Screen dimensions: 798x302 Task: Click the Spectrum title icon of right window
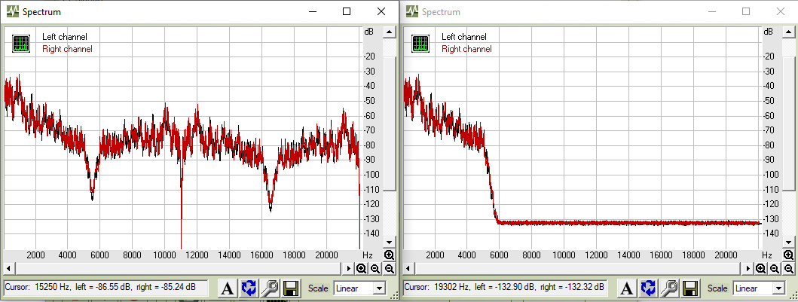click(412, 11)
